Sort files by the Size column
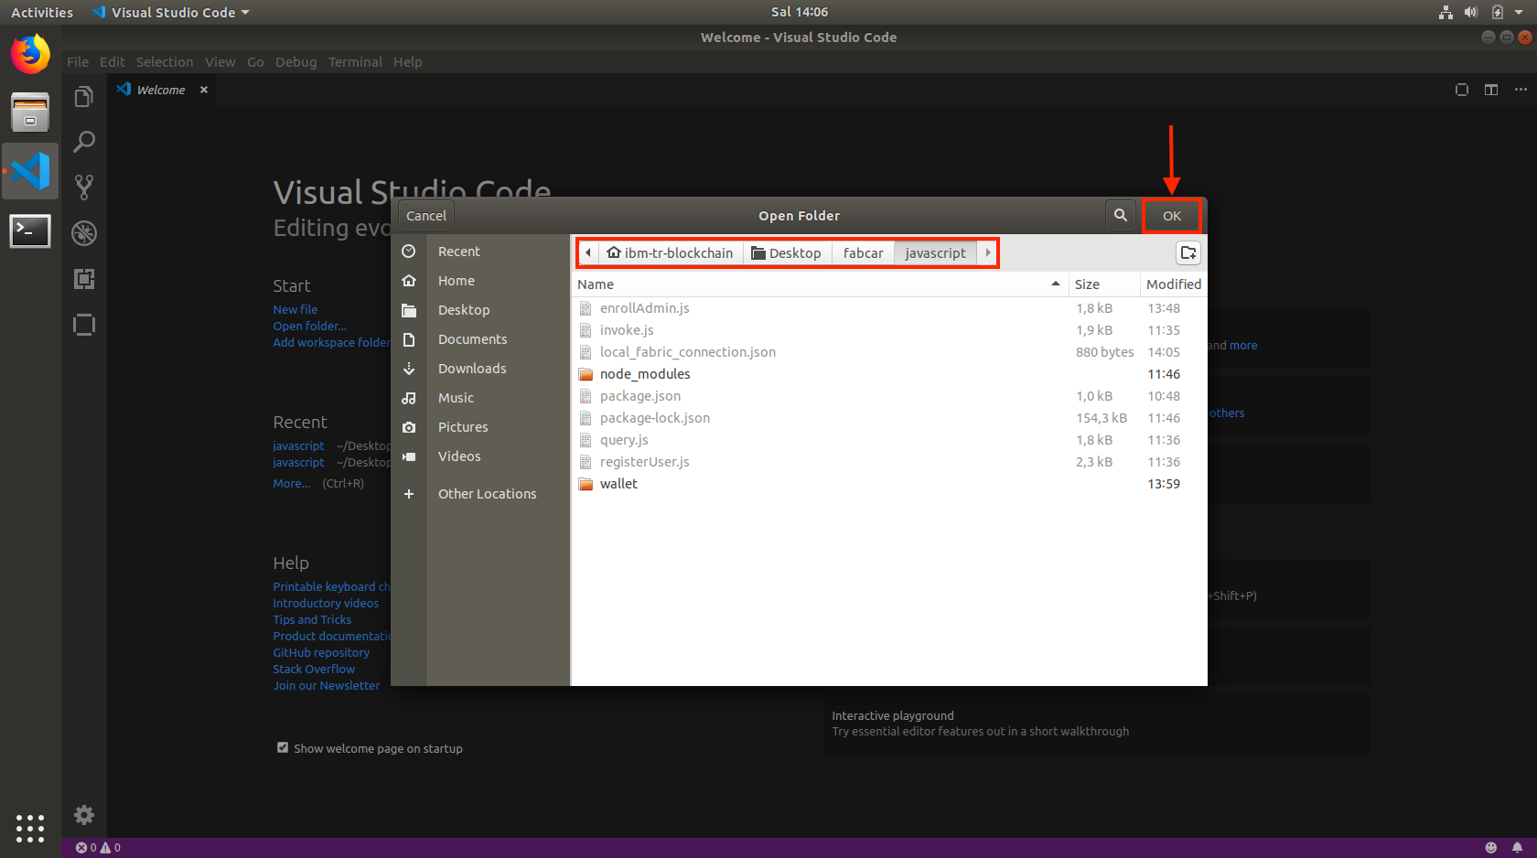The height and width of the screenshot is (858, 1537). click(1103, 284)
